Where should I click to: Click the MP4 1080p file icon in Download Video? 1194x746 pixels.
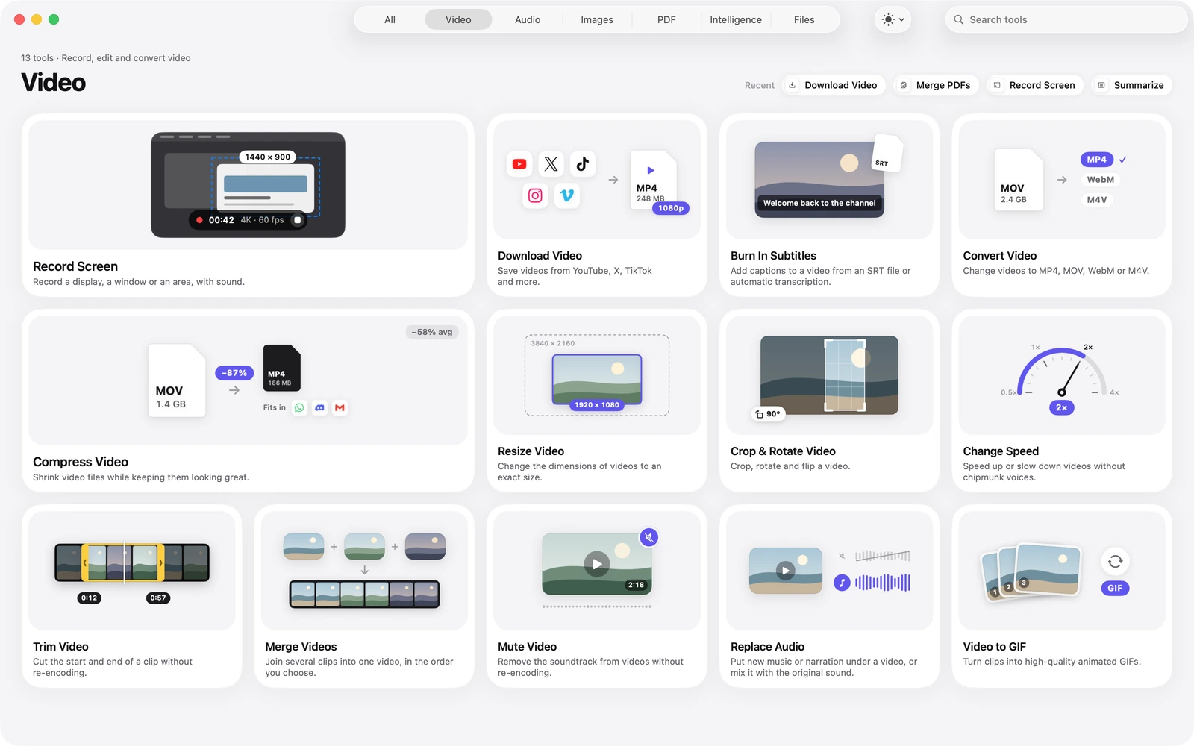pyautogui.click(x=654, y=181)
